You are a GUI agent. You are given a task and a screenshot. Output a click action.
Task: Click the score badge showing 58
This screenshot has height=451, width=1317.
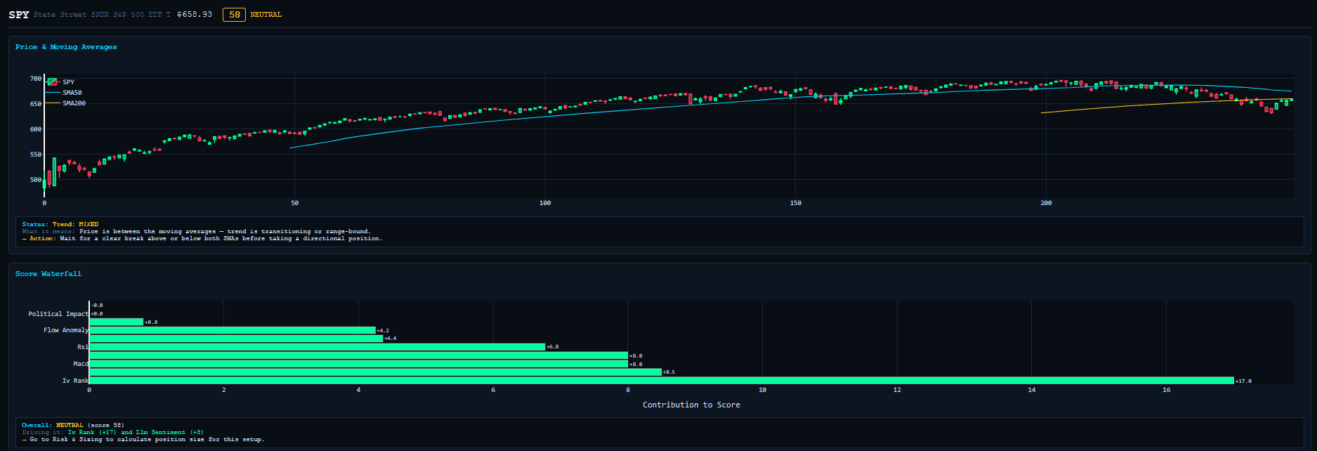pos(234,15)
